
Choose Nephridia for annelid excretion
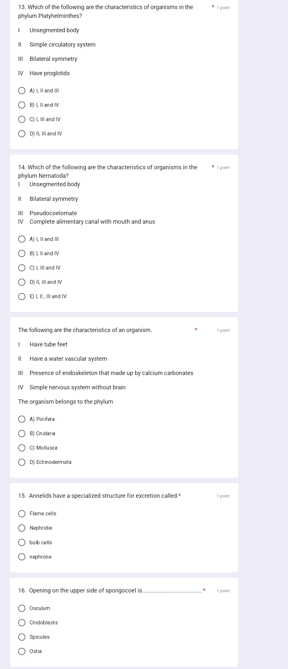coord(22,528)
